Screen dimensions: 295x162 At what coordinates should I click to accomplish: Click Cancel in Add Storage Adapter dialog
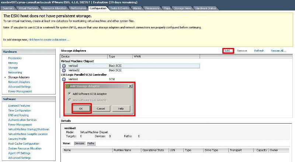pos(101,108)
